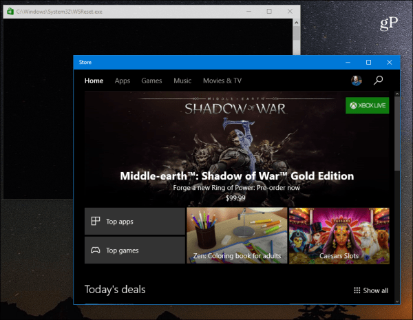This screenshot has width=413, height=320.
Task: Open the Games tab
Action: tap(151, 81)
